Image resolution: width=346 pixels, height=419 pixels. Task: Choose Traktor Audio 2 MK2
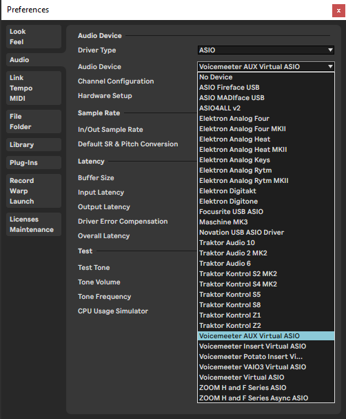click(266, 253)
